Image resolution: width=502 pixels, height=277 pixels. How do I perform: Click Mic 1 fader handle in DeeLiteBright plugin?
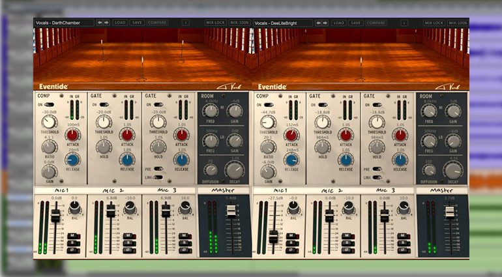[x=273, y=237]
